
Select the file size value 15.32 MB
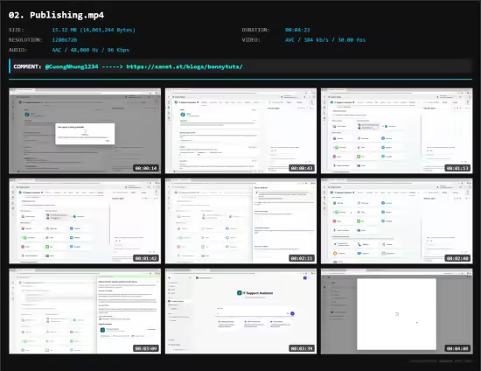94,30
